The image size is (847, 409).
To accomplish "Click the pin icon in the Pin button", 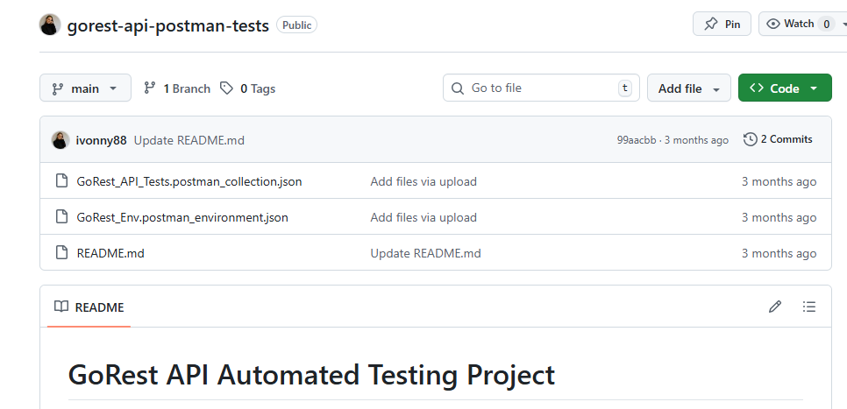I will click(711, 24).
